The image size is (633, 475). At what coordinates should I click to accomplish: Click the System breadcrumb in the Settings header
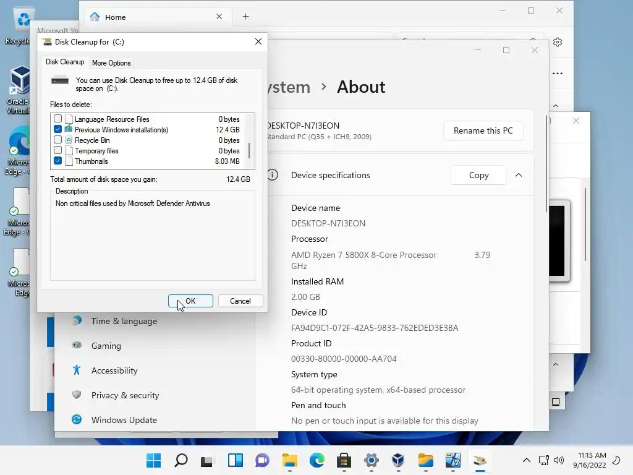(290, 87)
